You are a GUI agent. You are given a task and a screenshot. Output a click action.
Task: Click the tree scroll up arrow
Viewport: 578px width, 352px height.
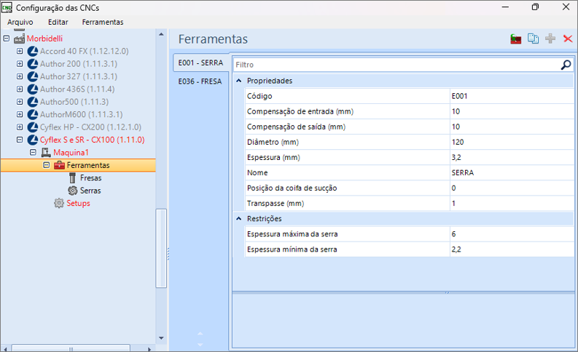(x=161, y=34)
